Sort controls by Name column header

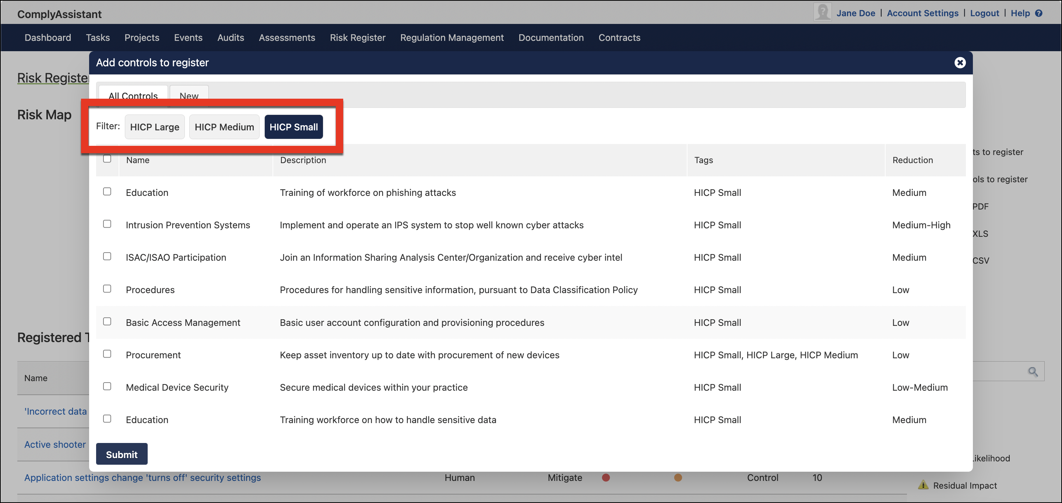pos(138,160)
